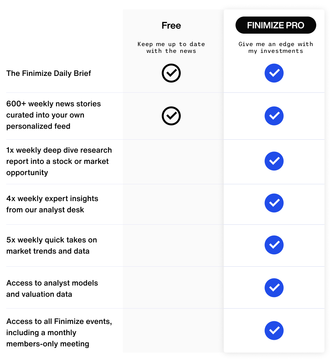
Task: Click Pro checkmark for analyst models access
Action: pyautogui.click(x=274, y=288)
